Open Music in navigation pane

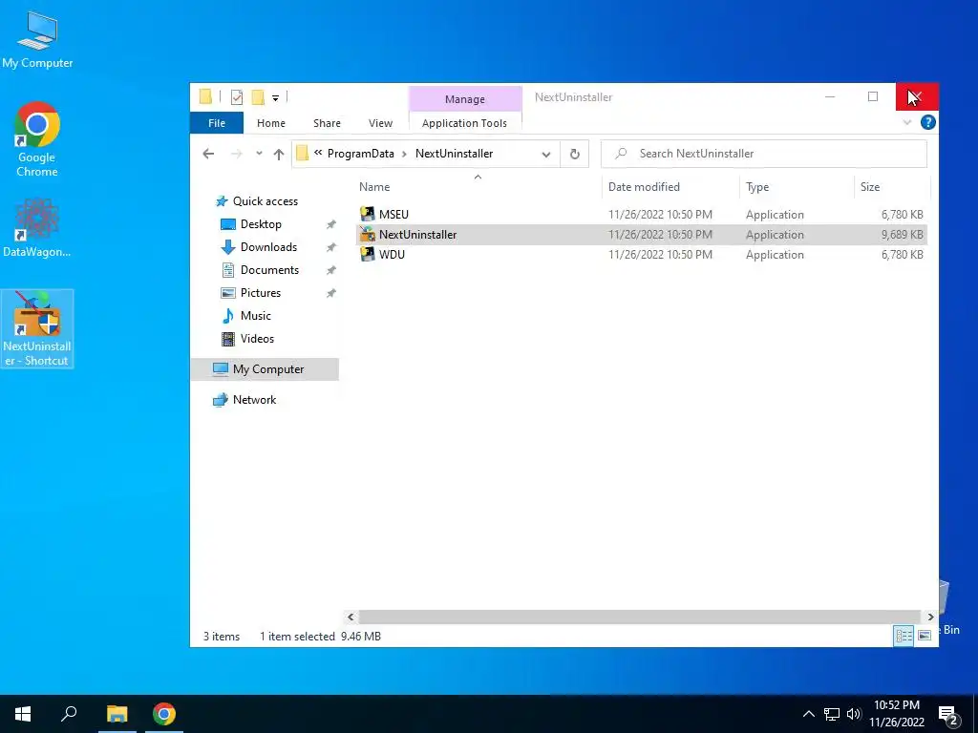246,316
